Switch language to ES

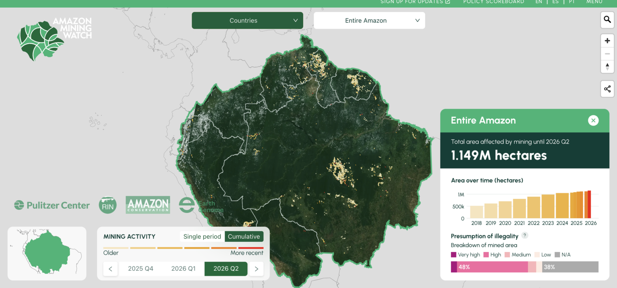coord(555,2)
